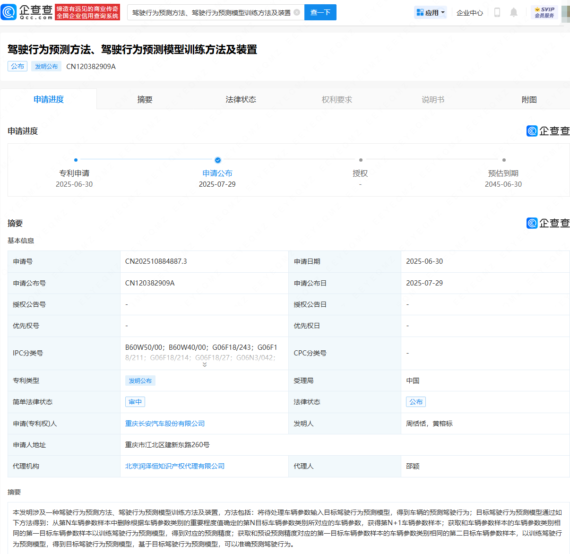
Task: Open the 权利要求 tab
Action: 337,99
